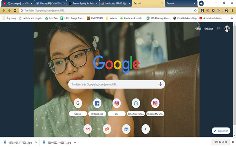
Task: Open the CodeWithAwa - Blog bookmark
Action: pos(185,18)
